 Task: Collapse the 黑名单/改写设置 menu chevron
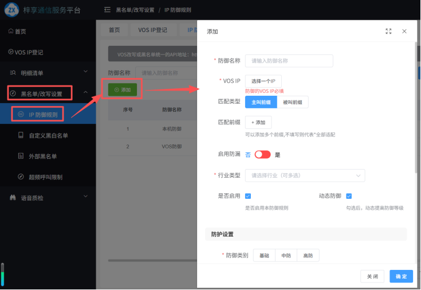pos(86,92)
